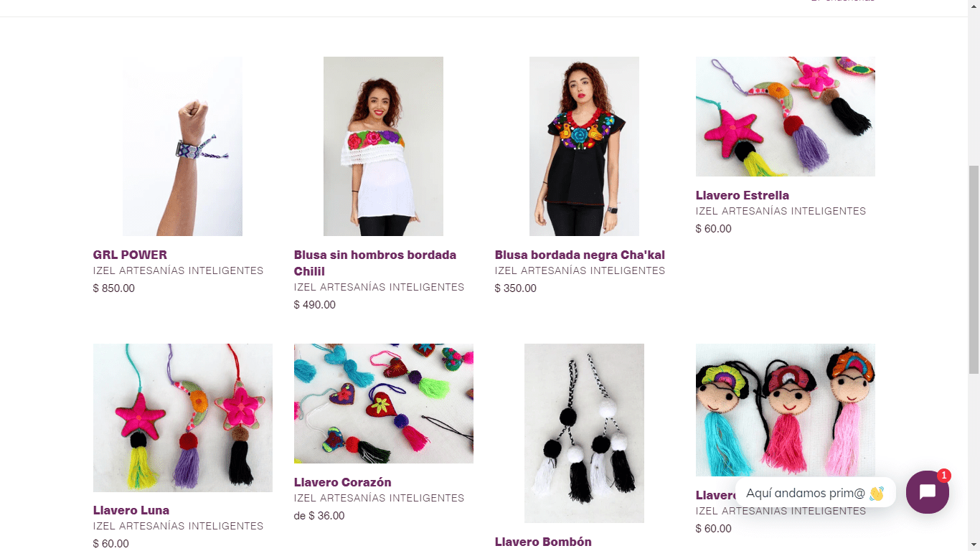
Task: Open the Blusa sin hombros bordada Chilil link
Action: tap(375, 263)
